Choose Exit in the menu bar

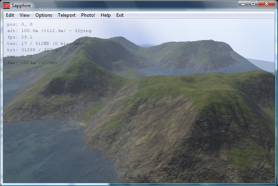[x=120, y=15]
